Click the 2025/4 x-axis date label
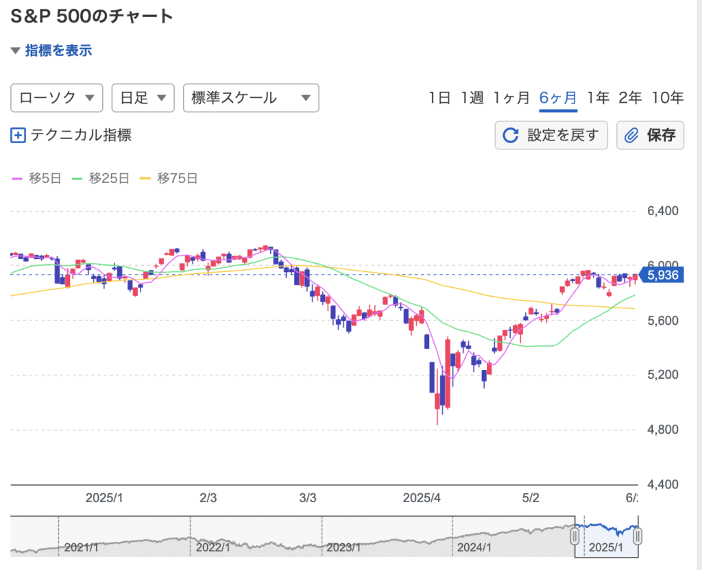The height and width of the screenshot is (570, 702). click(x=422, y=498)
